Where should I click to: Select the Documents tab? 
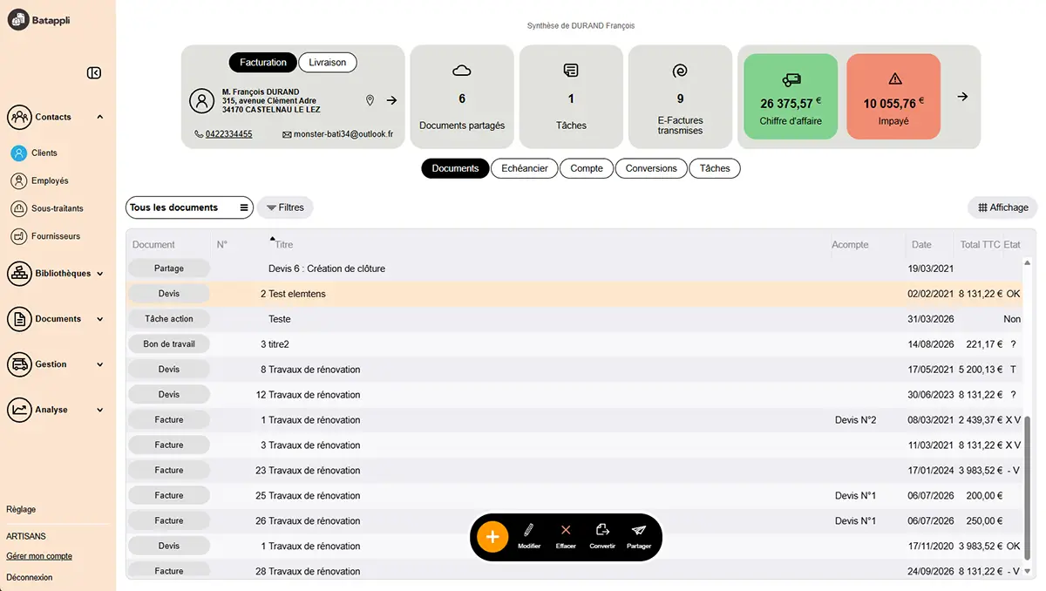tap(455, 168)
